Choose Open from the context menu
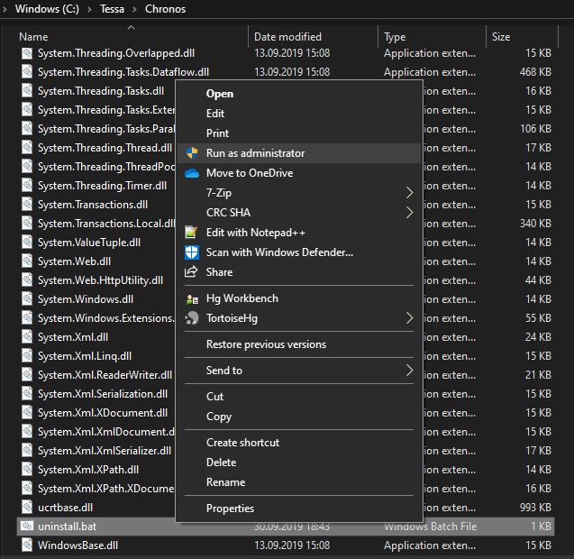574x559 pixels. tap(220, 94)
